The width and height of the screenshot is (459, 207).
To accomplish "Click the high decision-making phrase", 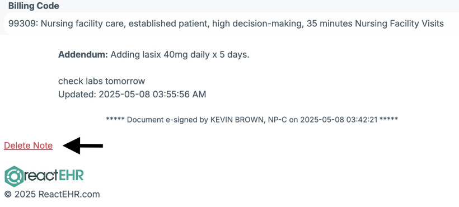I will 257,23.
